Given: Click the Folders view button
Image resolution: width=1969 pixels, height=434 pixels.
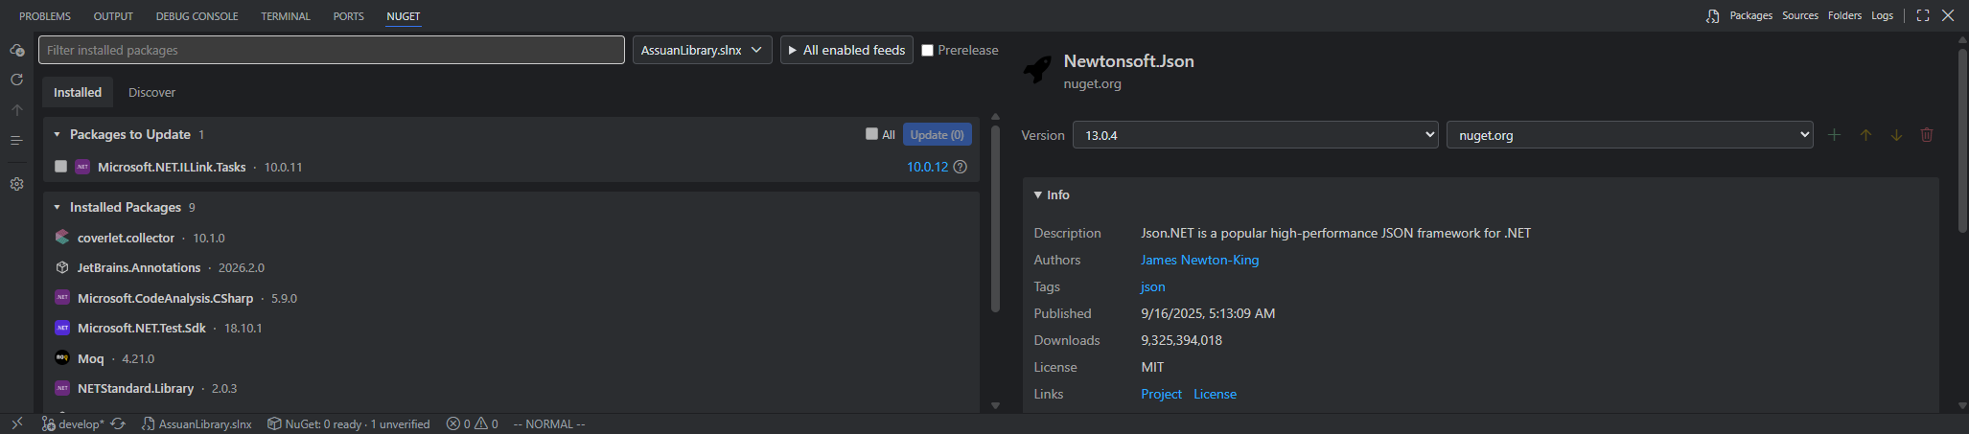Looking at the screenshot, I should 1844,15.
